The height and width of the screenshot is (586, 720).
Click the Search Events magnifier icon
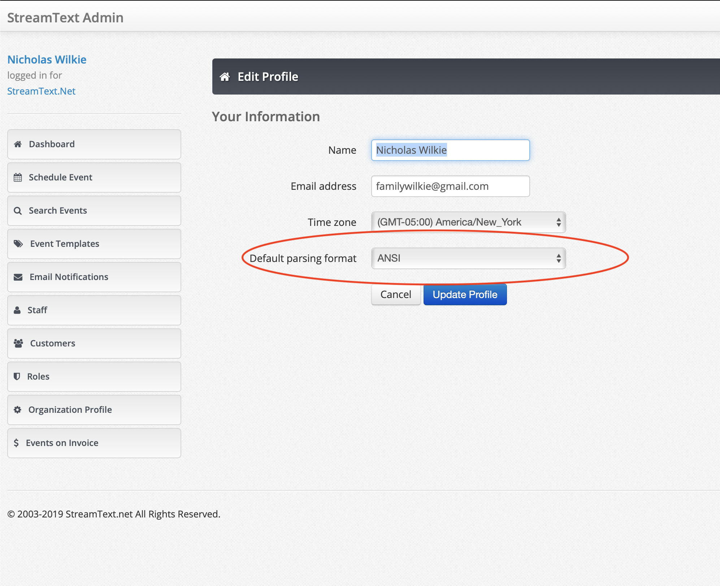(x=18, y=211)
